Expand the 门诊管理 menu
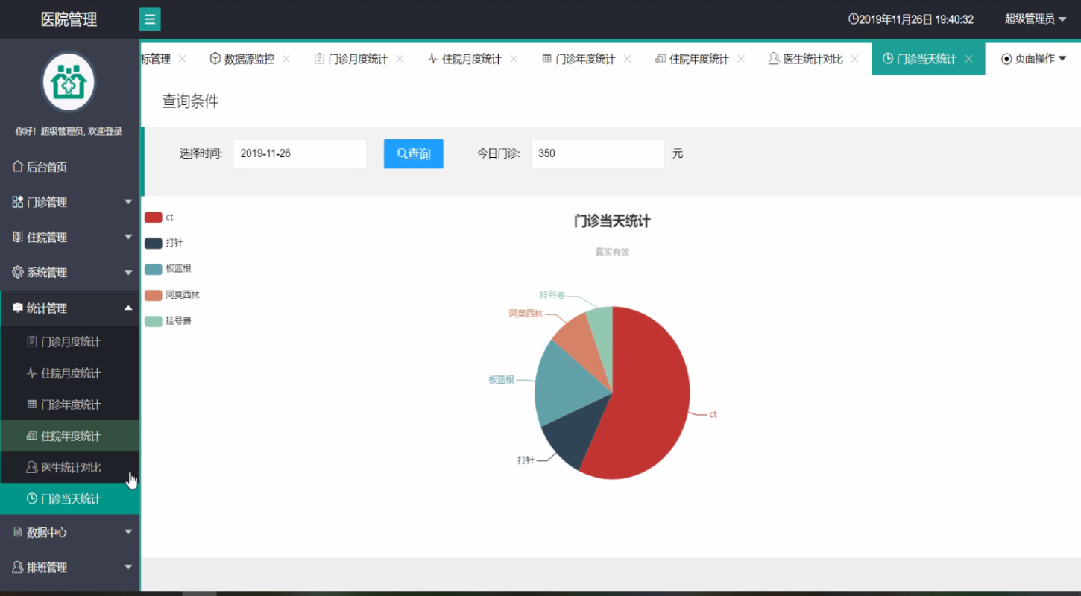The height and width of the screenshot is (596, 1081). (x=70, y=202)
